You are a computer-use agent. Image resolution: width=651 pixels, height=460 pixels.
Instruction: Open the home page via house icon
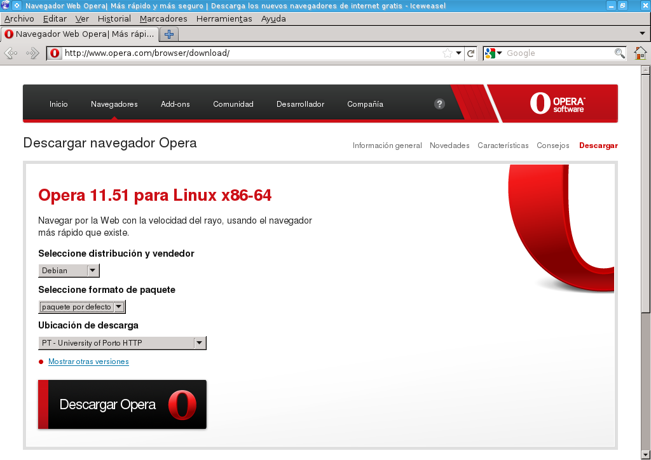(x=640, y=53)
